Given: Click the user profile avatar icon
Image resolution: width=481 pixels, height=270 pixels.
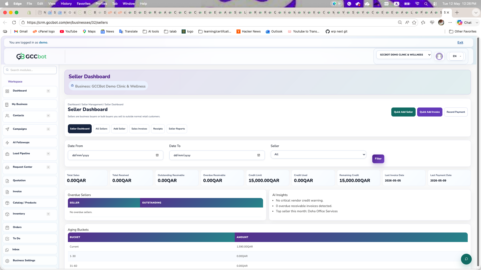Looking at the screenshot, I should 439,56.
